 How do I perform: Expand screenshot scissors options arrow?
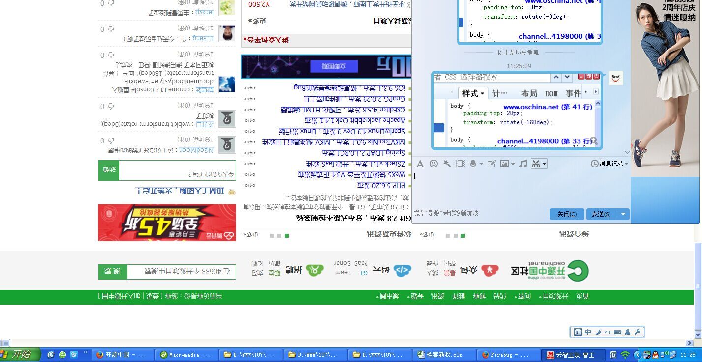pyautogui.click(x=544, y=164)
